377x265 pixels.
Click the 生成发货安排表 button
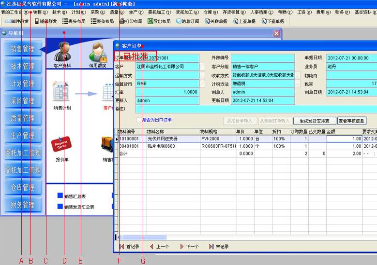(x=315, y=121)
